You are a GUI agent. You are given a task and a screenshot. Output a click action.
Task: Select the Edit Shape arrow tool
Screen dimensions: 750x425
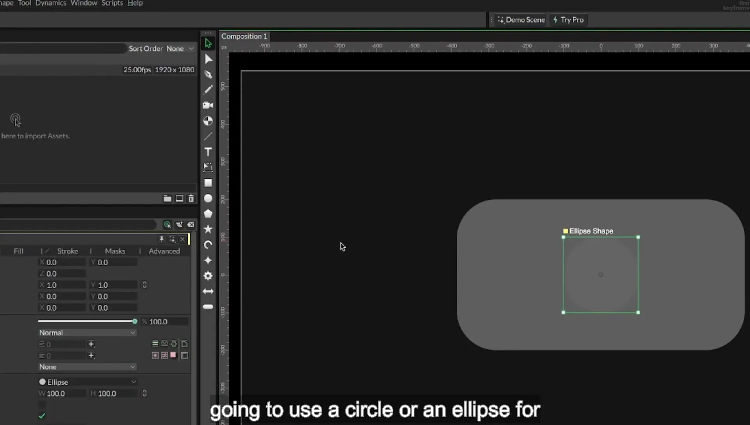pyautogui.click(x=208, y=59)
